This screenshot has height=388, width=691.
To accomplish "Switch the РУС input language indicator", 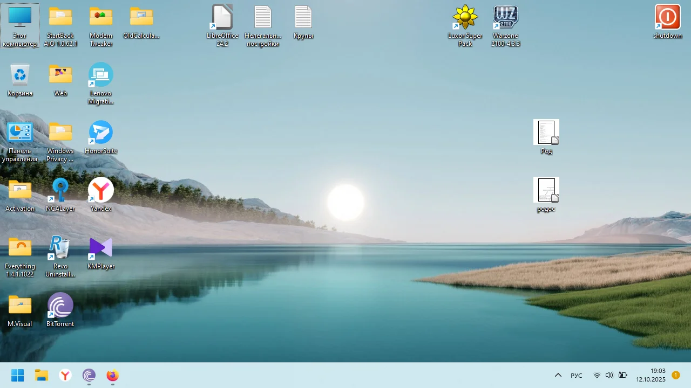I will (x=577, y=375).
